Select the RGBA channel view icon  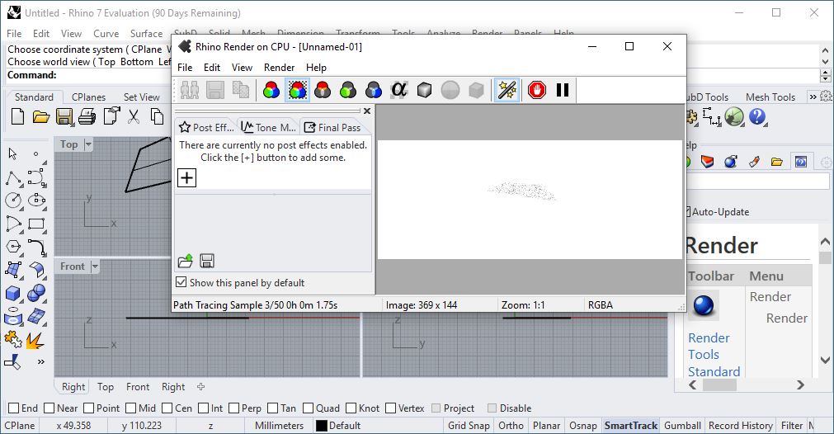[297, 90]
